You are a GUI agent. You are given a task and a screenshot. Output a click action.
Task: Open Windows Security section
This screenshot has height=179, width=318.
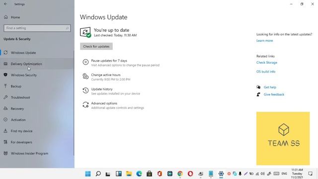(37, 75)
